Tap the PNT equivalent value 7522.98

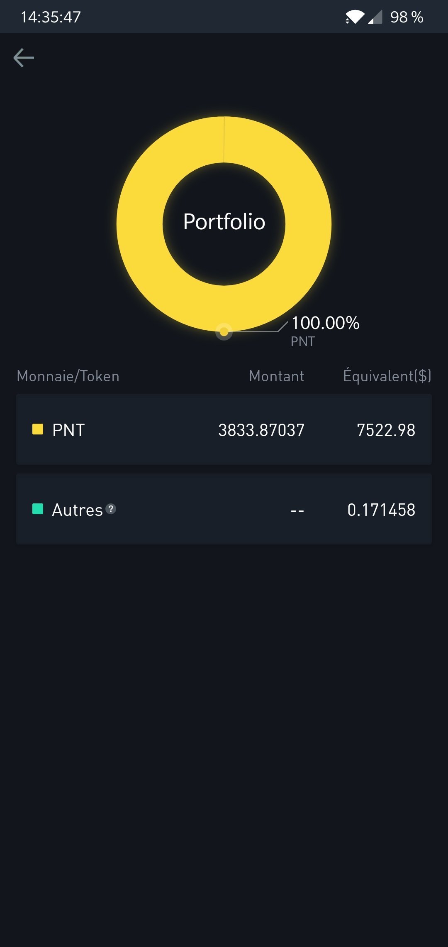(x=386, y=430)
